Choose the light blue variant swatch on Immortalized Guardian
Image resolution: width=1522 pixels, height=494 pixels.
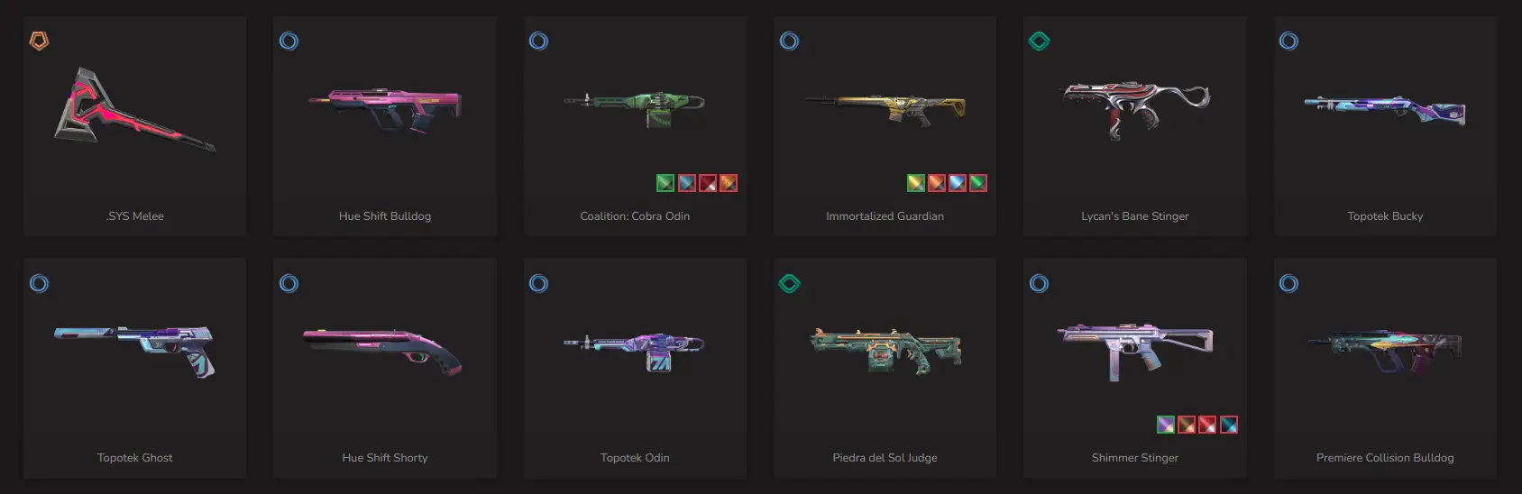click(958, 183)
